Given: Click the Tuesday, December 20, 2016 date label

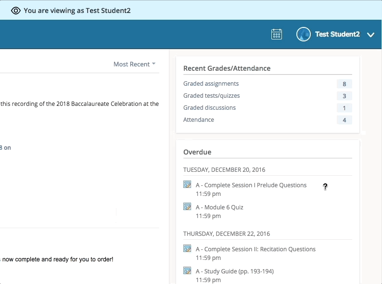Looking at the screenshot, I should pos(224,169).
